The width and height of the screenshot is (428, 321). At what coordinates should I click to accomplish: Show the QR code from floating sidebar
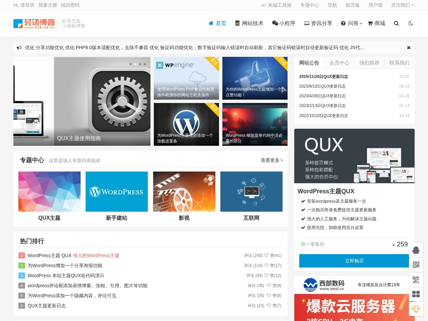[416, 265]
